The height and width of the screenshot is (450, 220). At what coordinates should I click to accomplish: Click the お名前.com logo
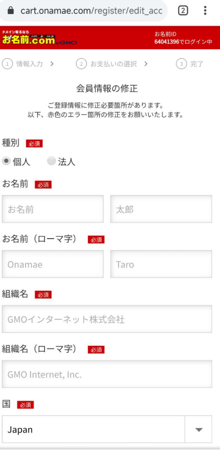click(39, 38)
